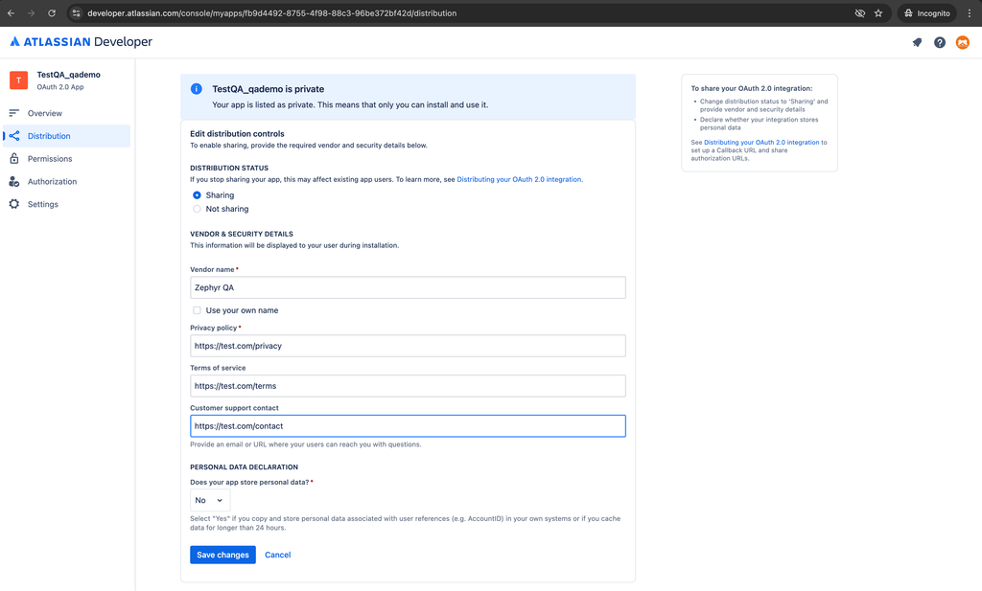Select the Not sharing radio button
Screen dimensions: 982x591
[x=198, y=209]
